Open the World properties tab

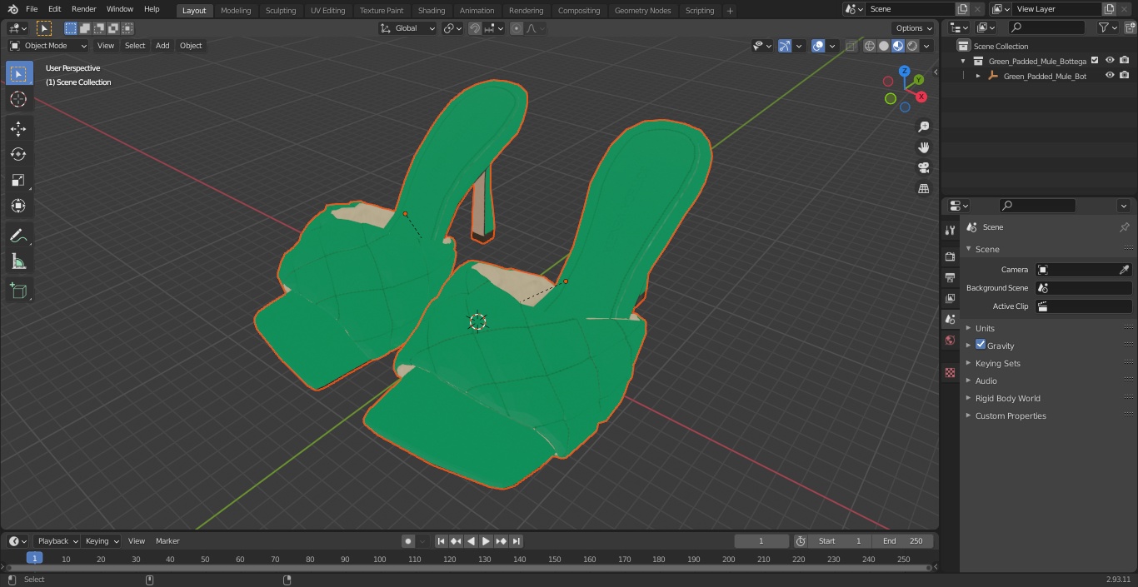[950, 340]
